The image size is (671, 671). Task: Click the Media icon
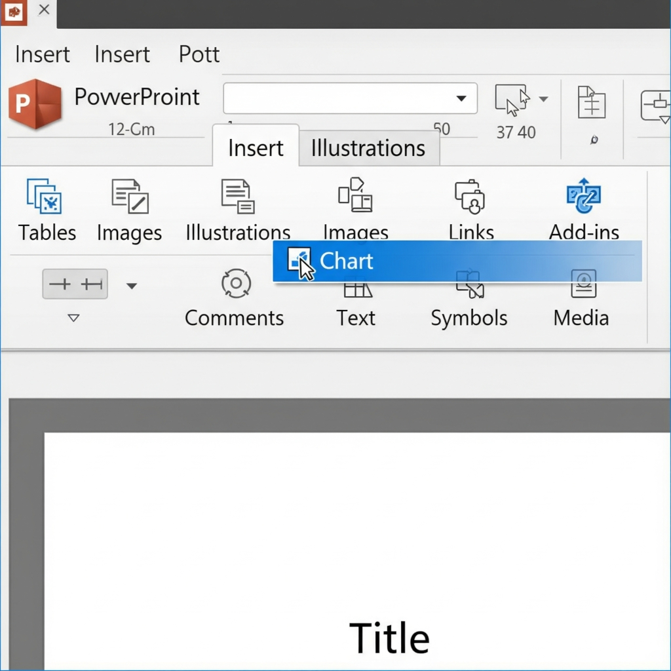tap(583, 284)
